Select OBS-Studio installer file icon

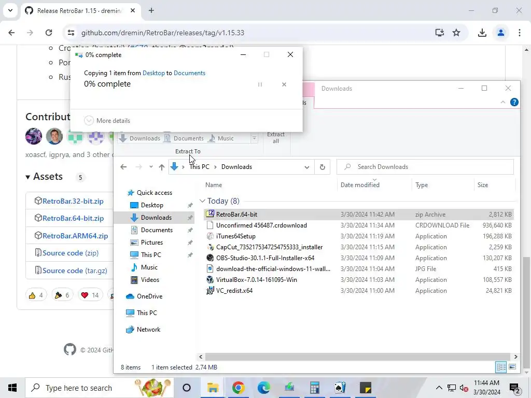(x=210, y=258)
